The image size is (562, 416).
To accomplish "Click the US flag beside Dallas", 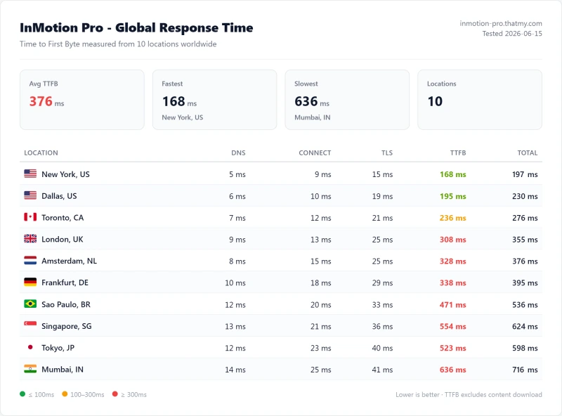I will point(30,195).
